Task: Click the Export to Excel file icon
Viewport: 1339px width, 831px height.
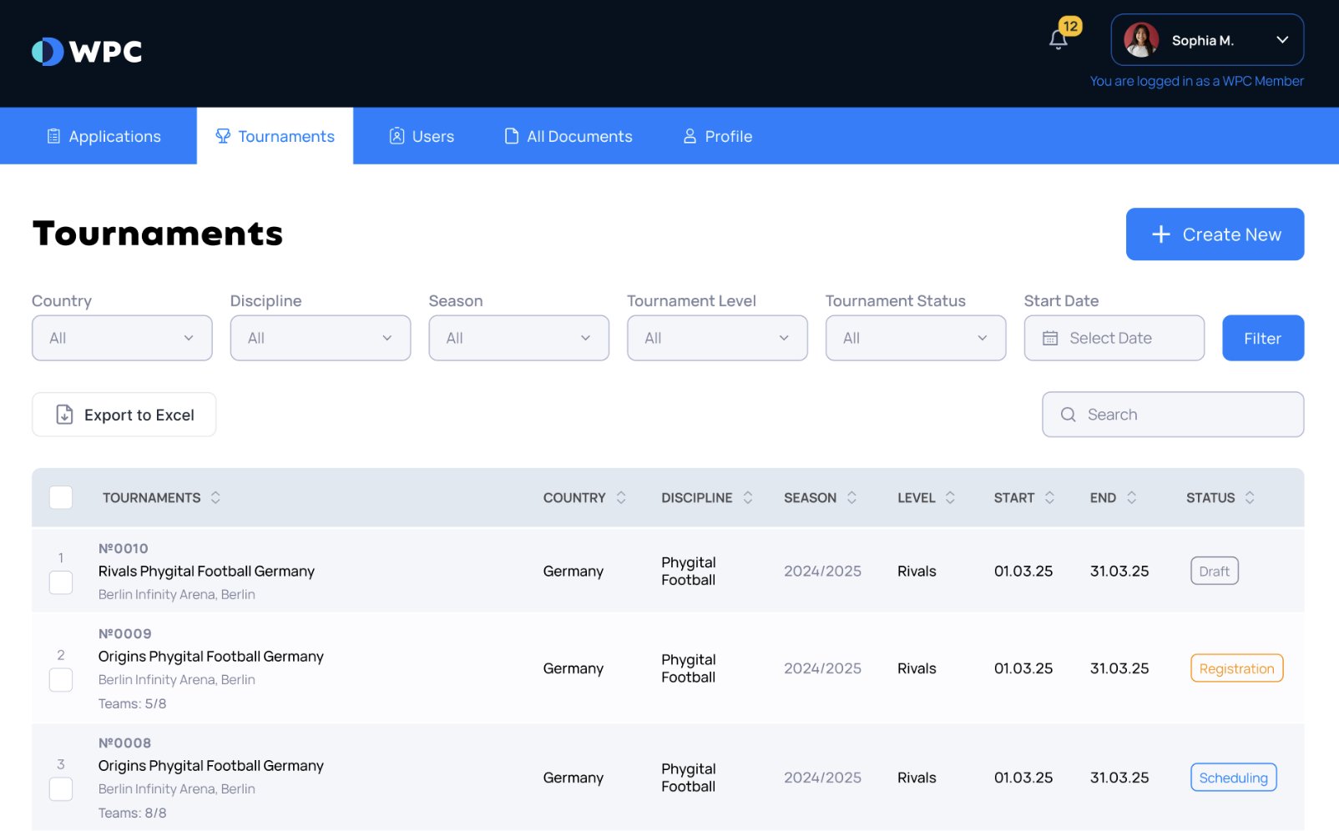Action: pyautogui.click(x=64, y=415)
